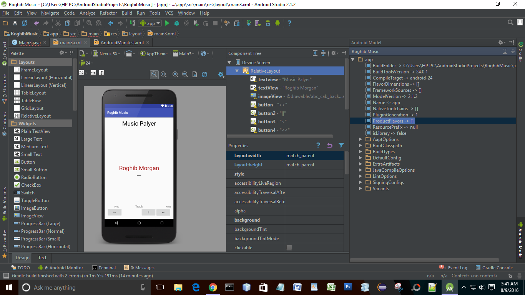
Task: Open the Terminal tool window
Action: click(x=104, y=268)
